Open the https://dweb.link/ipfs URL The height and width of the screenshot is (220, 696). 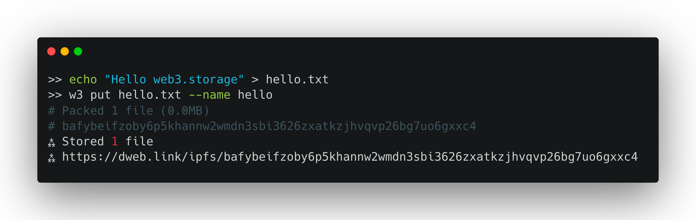[x=350, y=157]
